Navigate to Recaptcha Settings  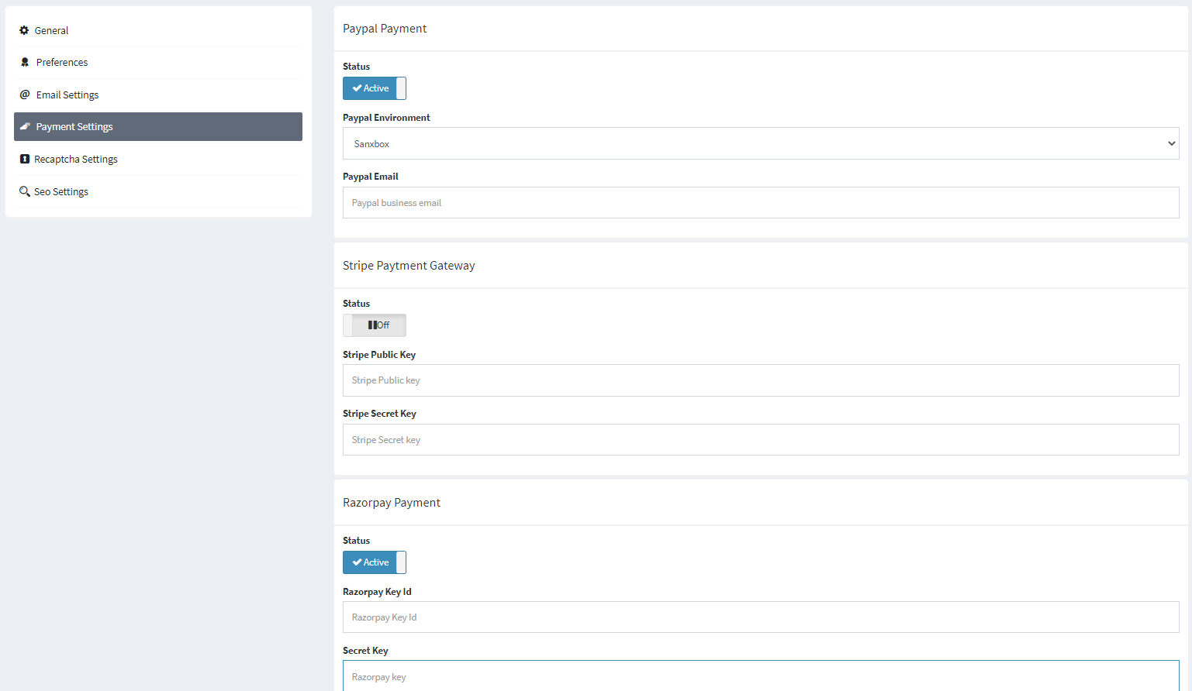tap(158, 159)
